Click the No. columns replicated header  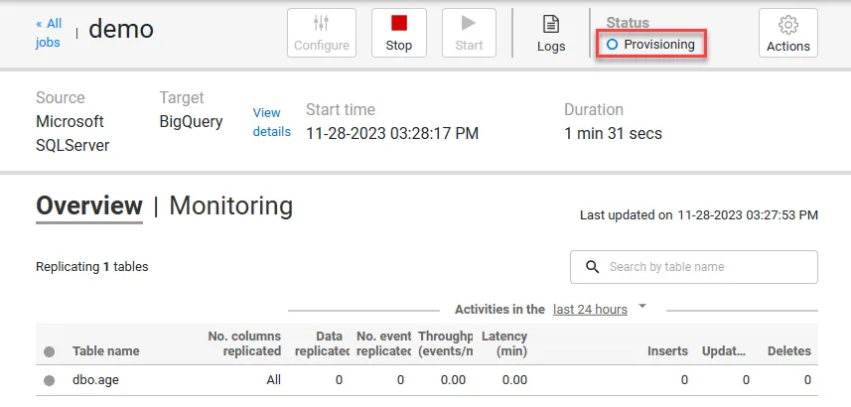point(244,343)
